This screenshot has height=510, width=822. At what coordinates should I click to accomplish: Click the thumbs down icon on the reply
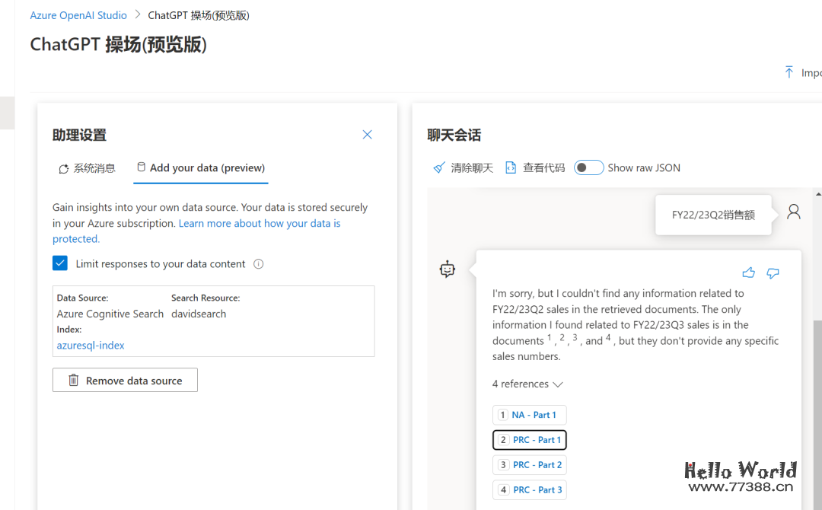(x=773, y=272)
